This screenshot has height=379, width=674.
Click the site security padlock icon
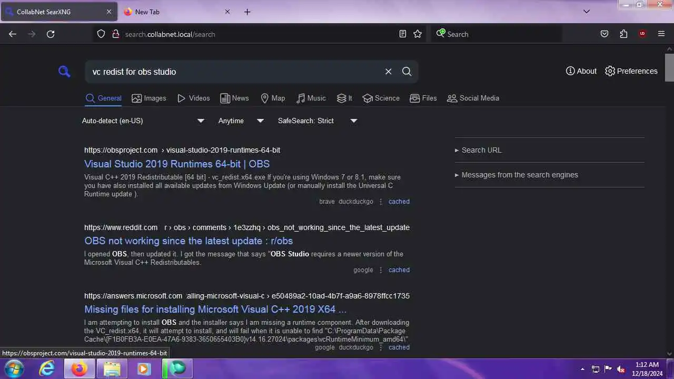(116, 34)
